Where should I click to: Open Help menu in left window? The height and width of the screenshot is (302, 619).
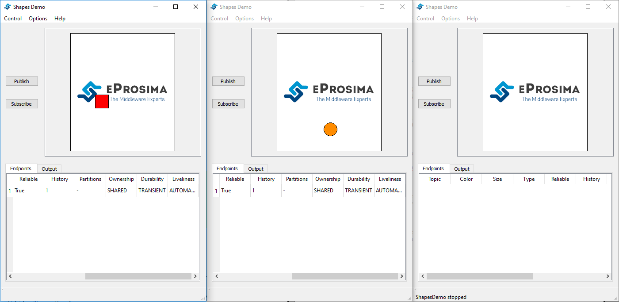coord(60,19)
